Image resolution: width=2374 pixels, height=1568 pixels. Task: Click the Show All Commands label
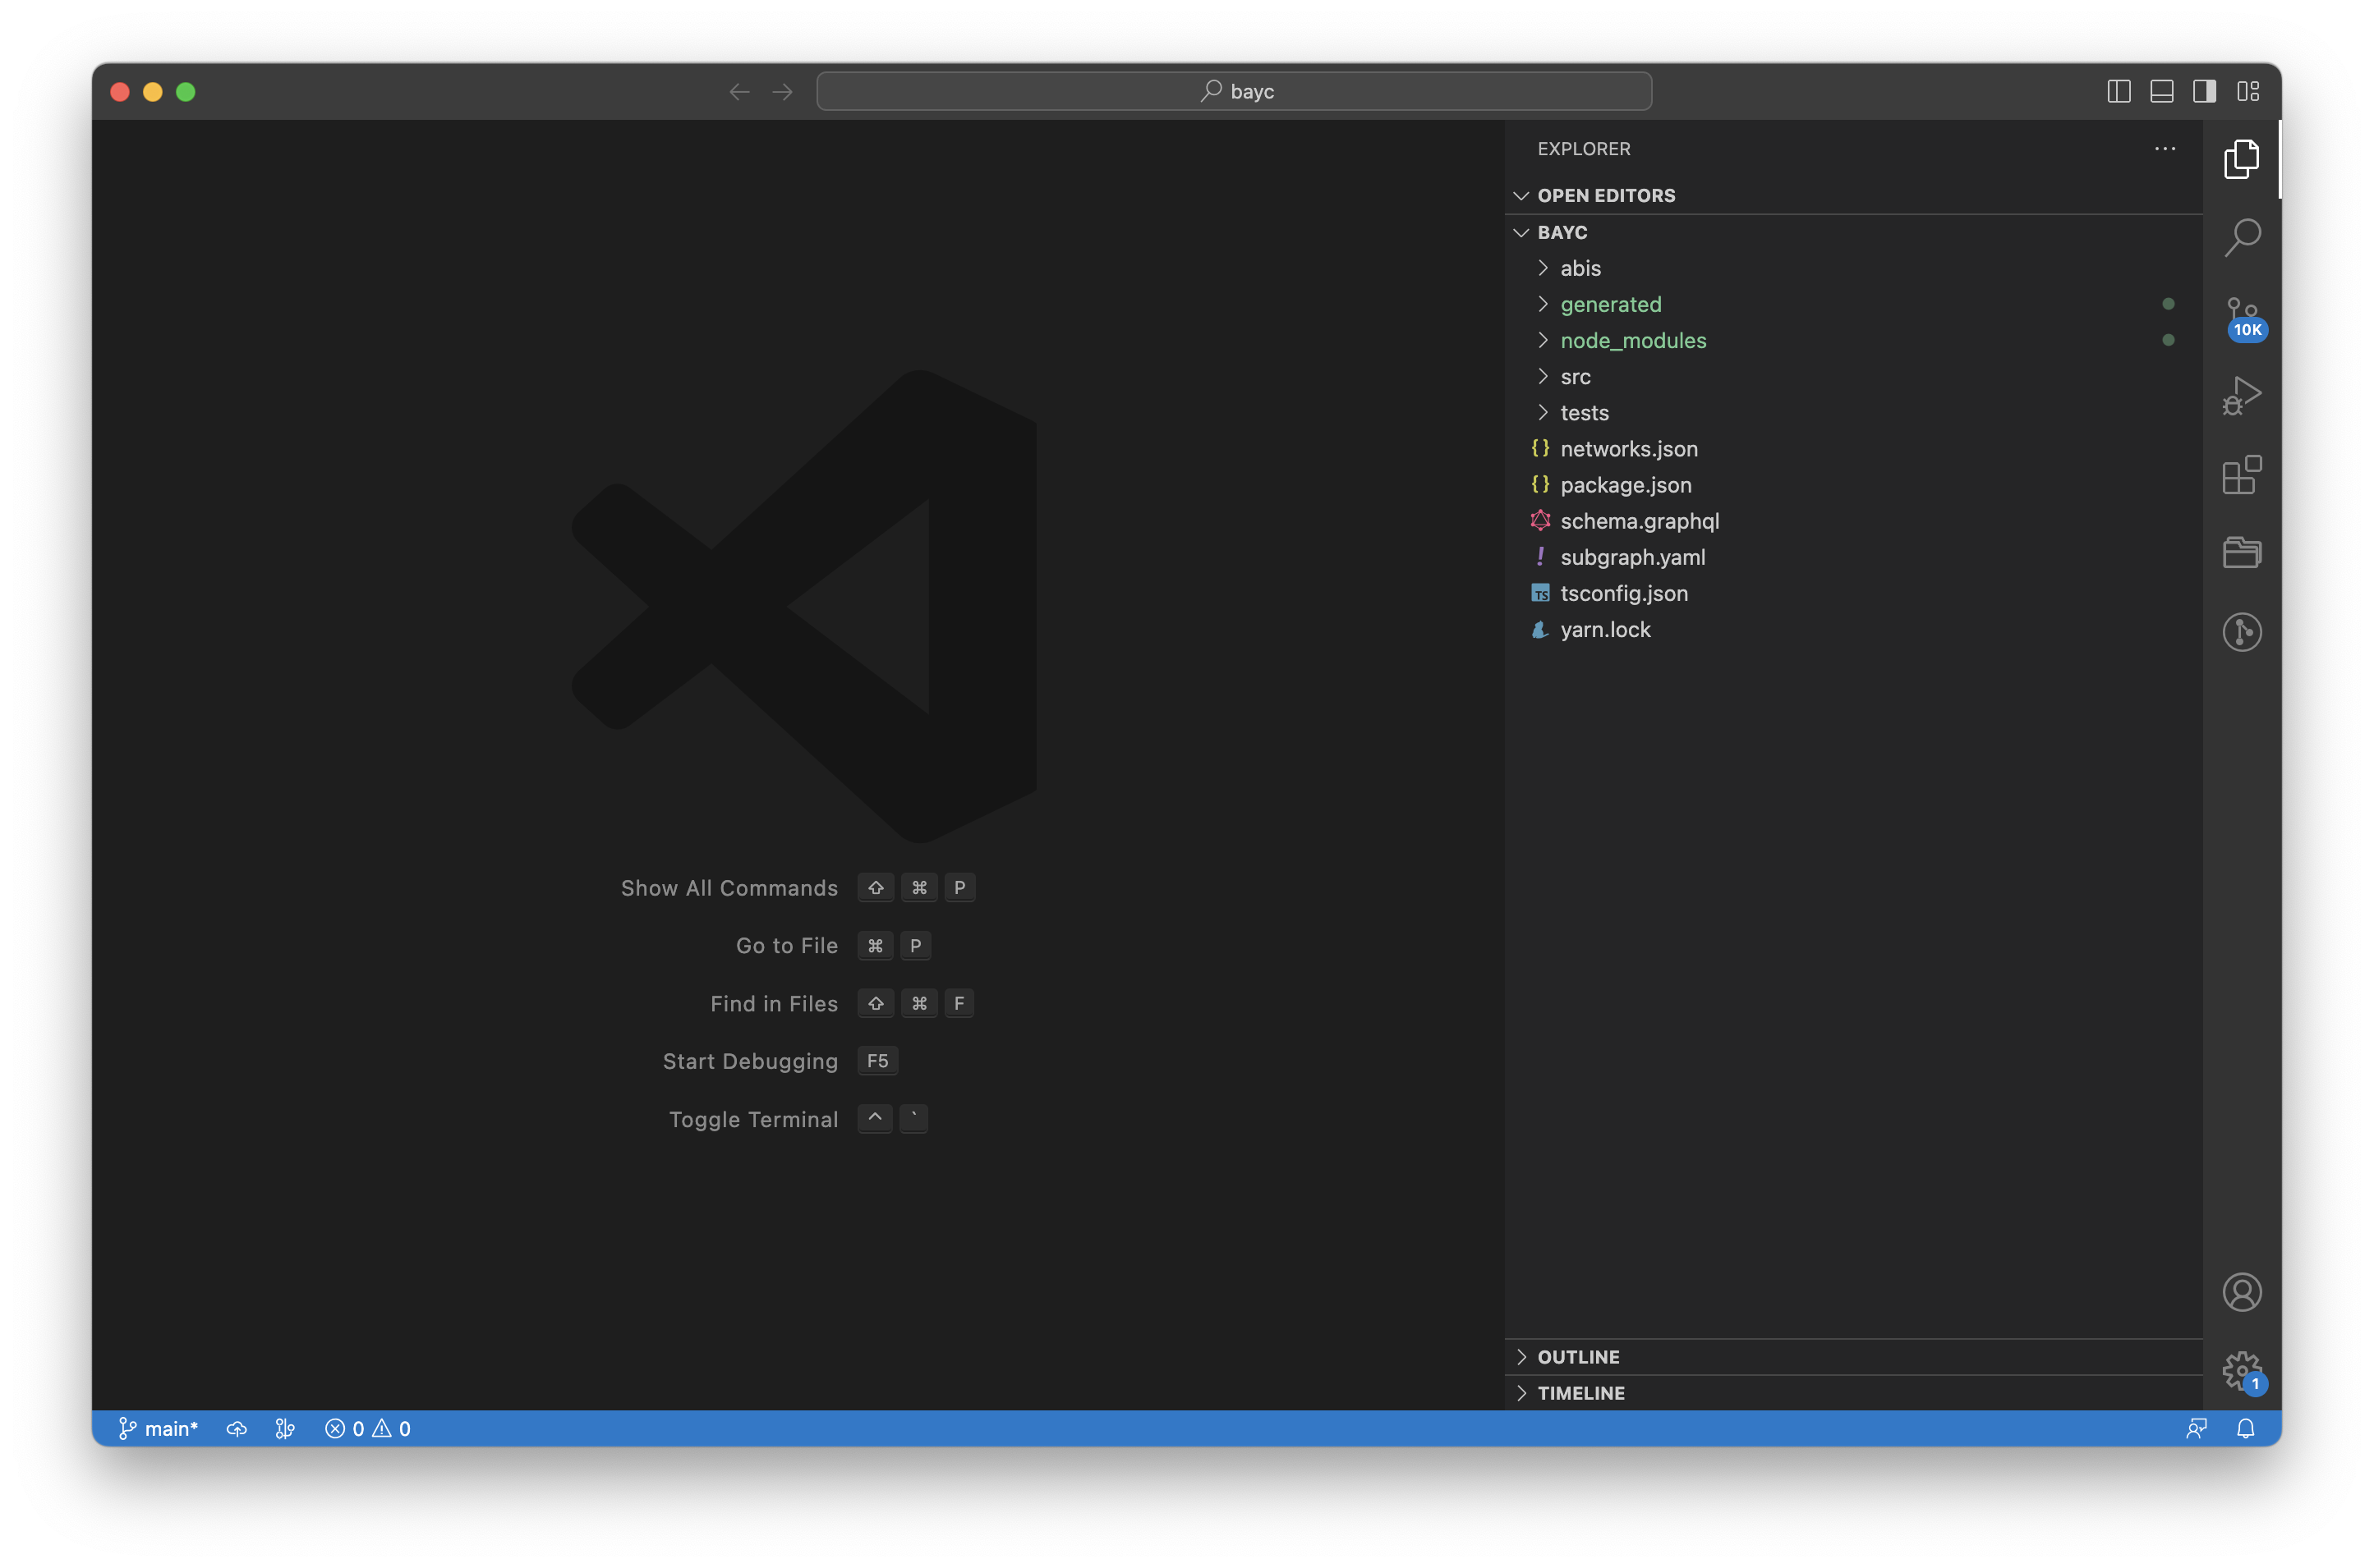[x=729, y=888]
